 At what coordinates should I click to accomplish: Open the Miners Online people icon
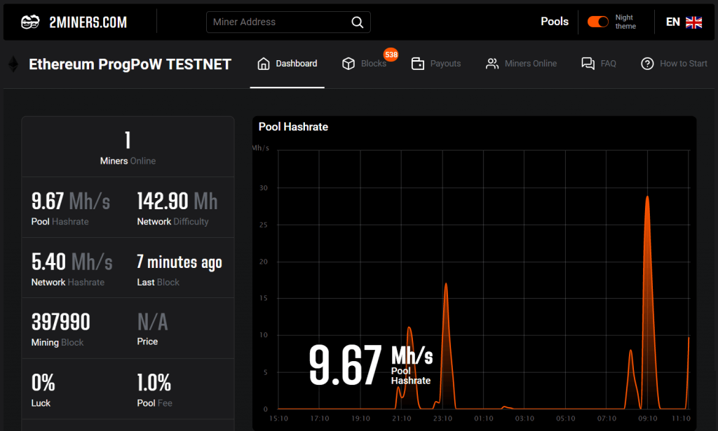492,63
